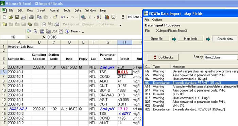Viewport: 238px width, 126px height.
Task: Click the Insert Function fx icon
Action: [x=44, y=37]
